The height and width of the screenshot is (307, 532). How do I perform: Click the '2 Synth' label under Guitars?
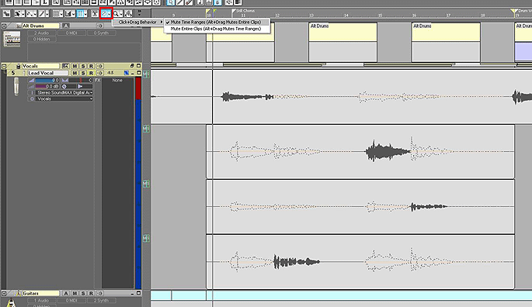coord(102,300)
